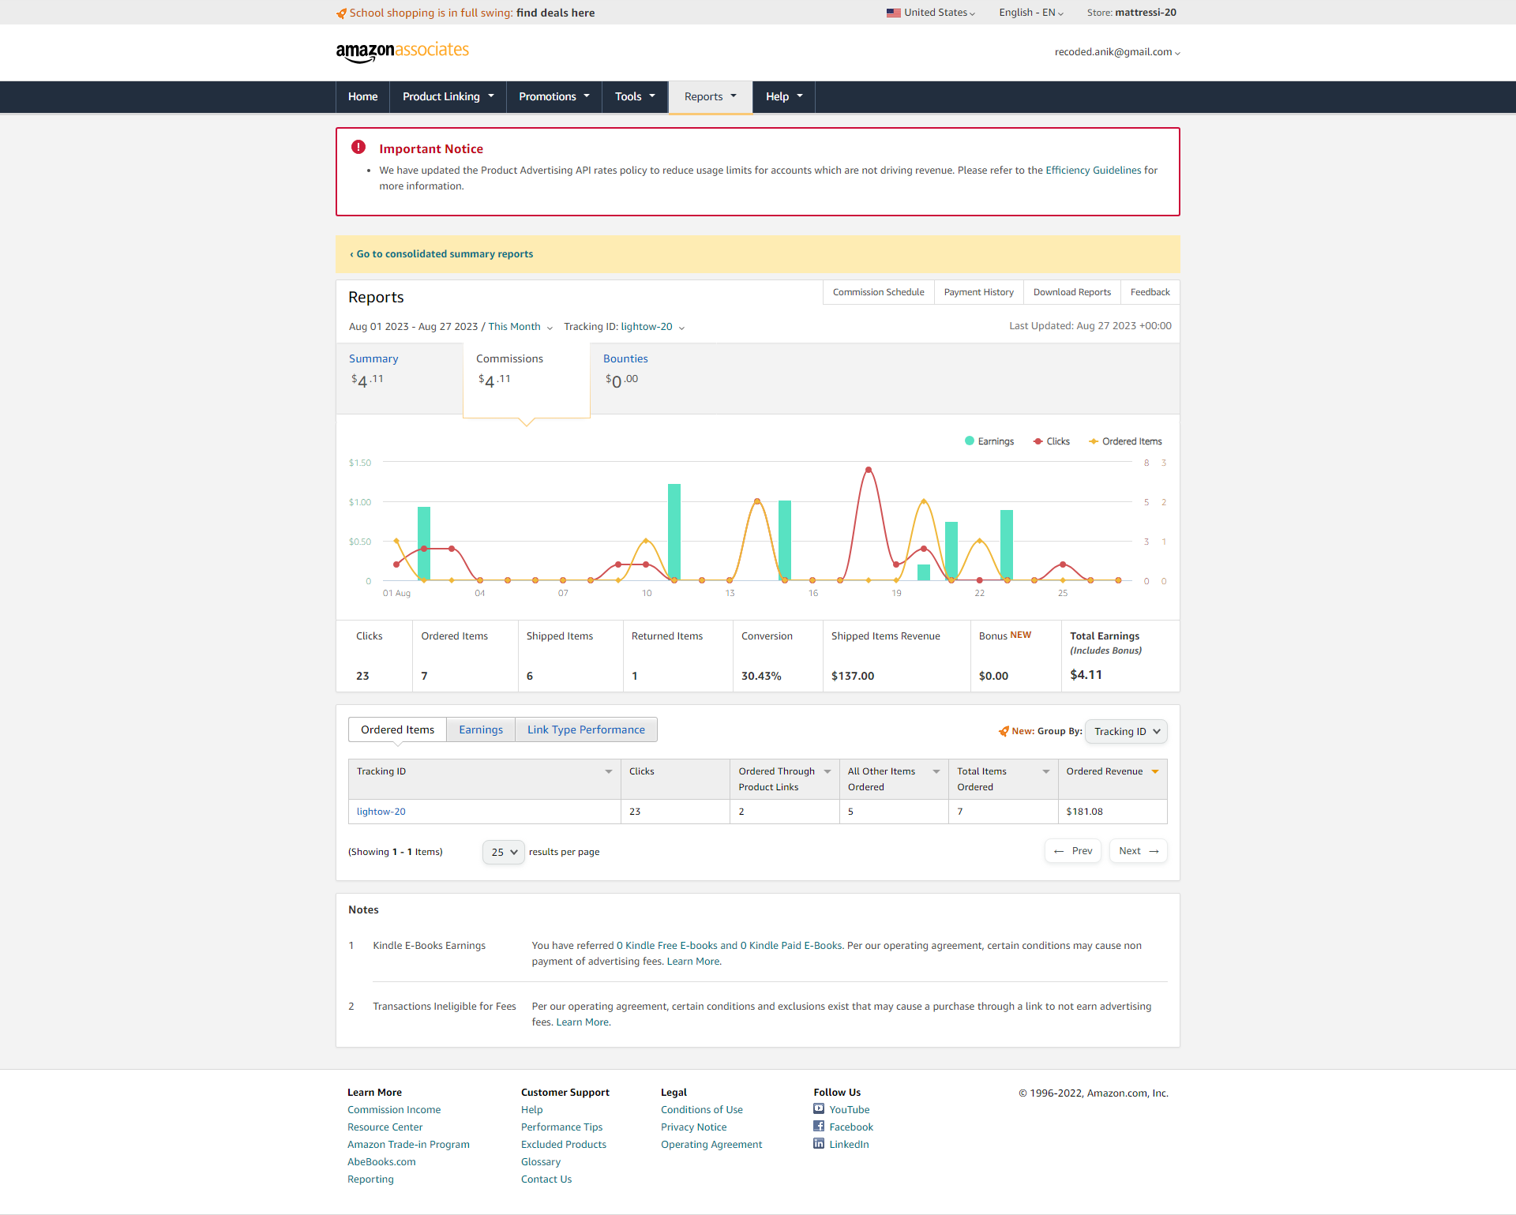Open the Reports menu

pyautogui.click(x=711, y=97)
